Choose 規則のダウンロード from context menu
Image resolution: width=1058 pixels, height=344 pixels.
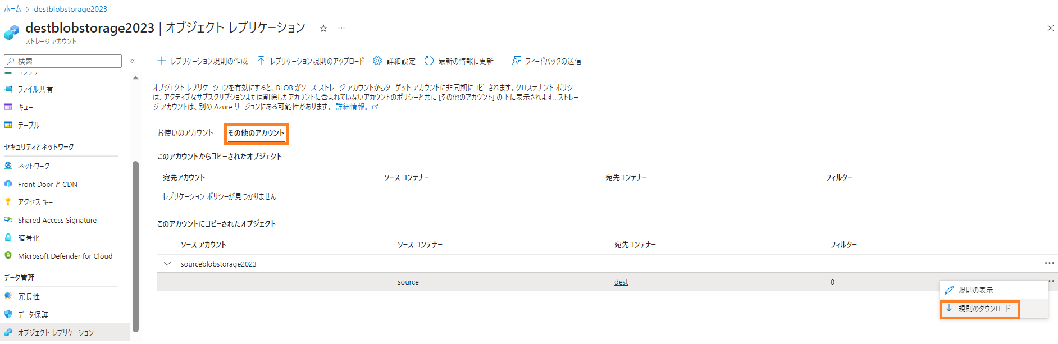993,309
